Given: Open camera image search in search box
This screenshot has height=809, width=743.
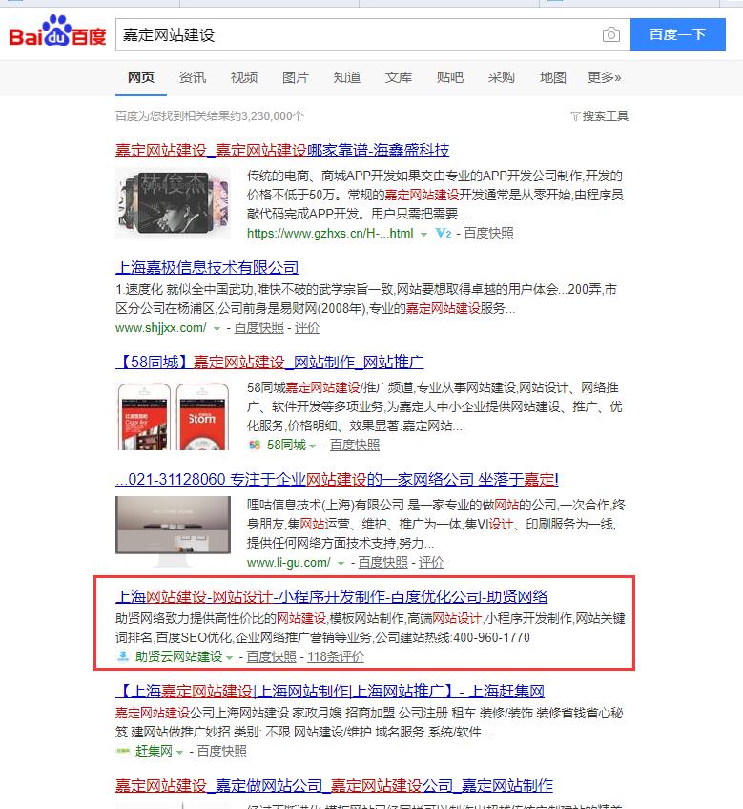Looking at the screenshot, I should point(611,34).
